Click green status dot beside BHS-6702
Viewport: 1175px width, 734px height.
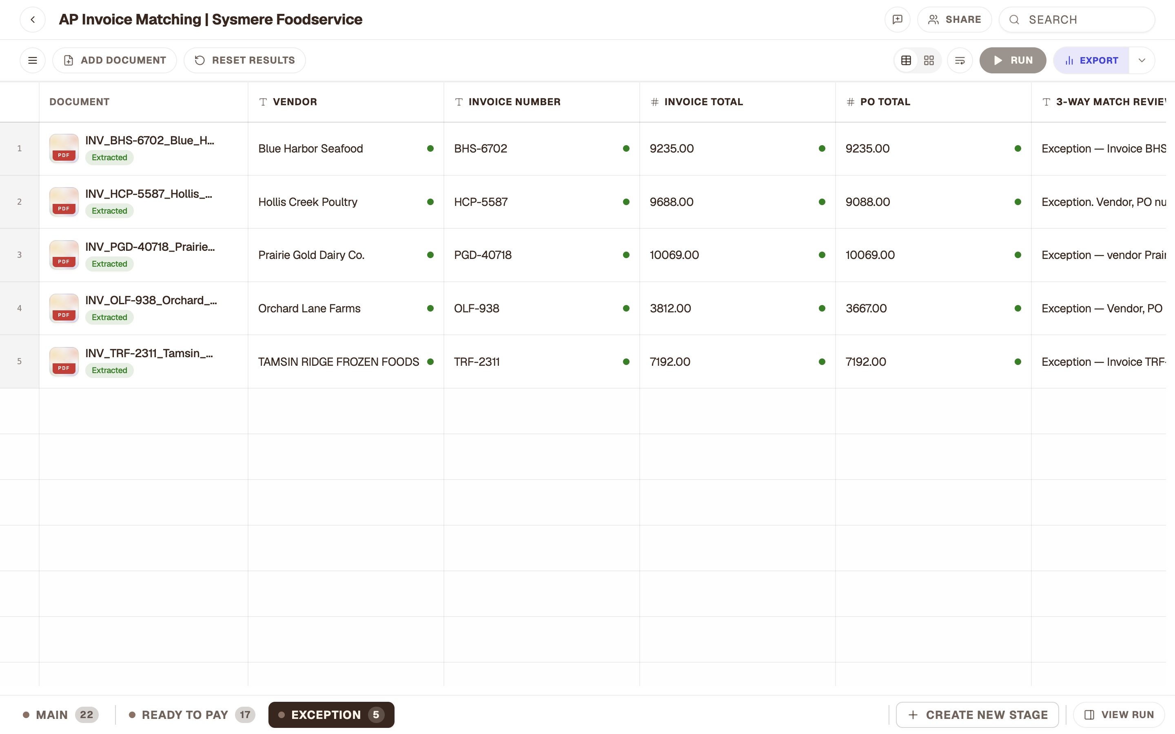626,148
